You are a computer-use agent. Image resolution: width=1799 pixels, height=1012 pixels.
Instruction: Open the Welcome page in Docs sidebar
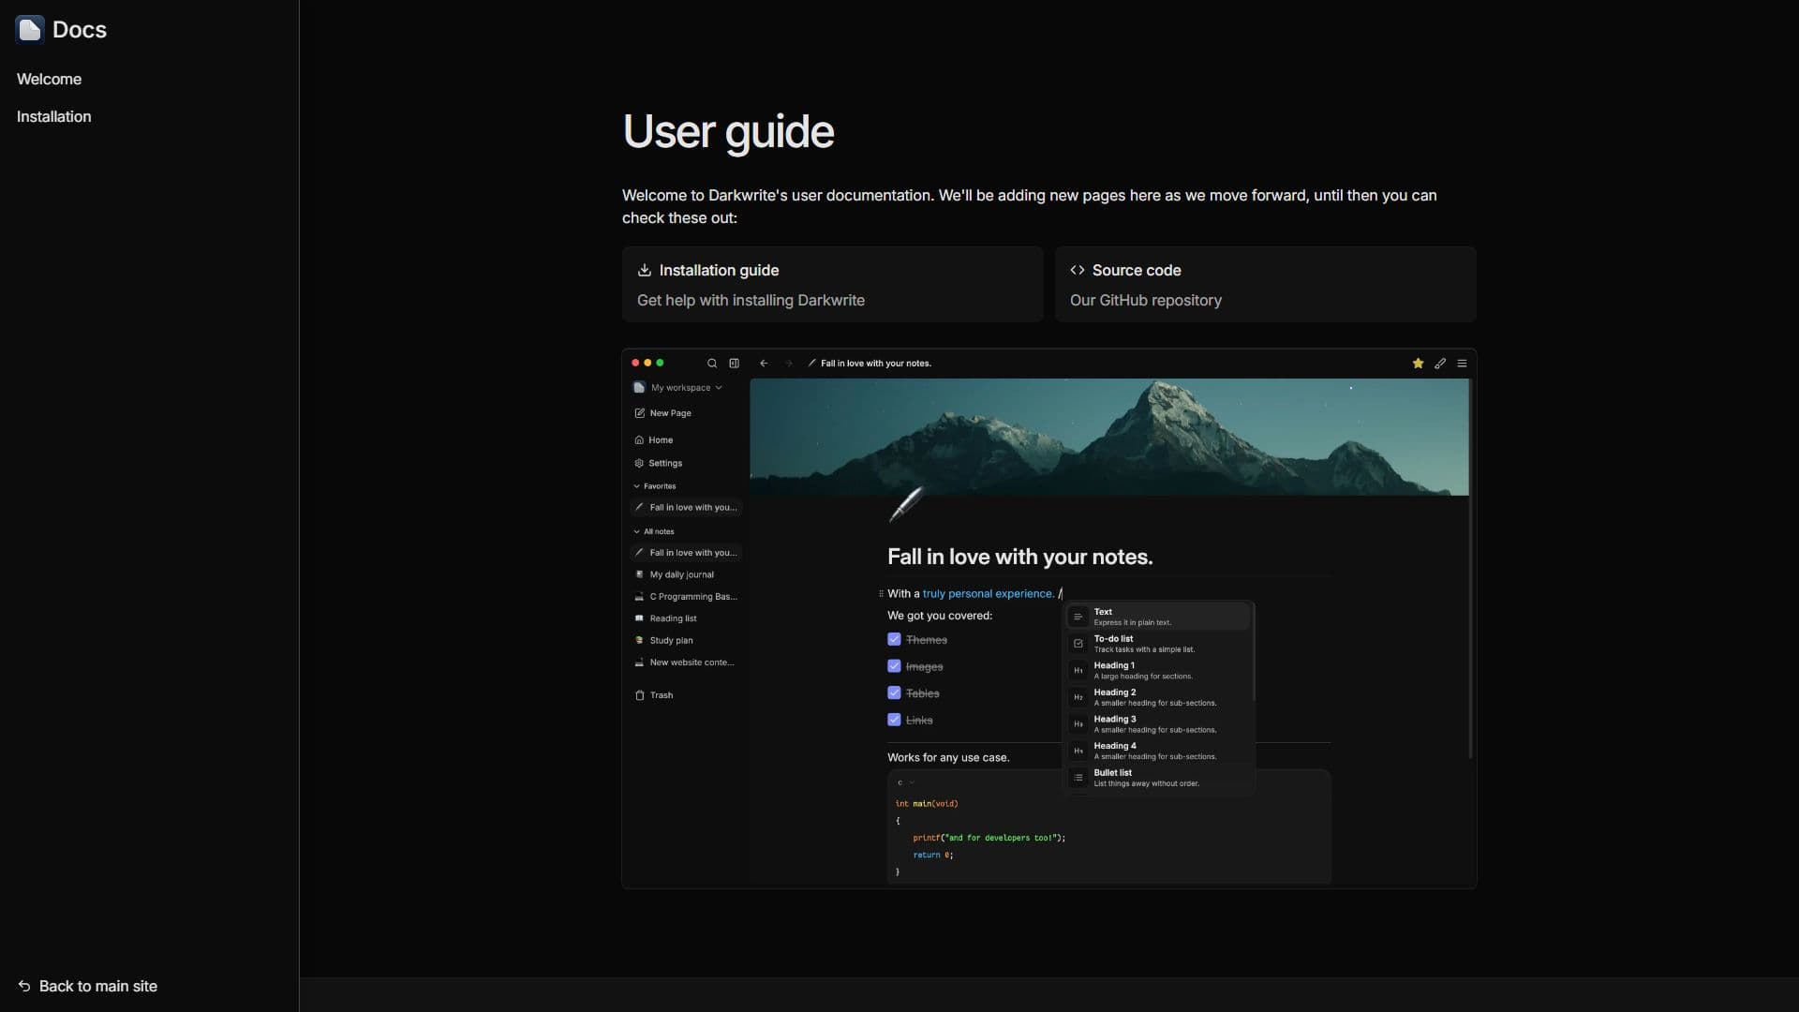49,80
